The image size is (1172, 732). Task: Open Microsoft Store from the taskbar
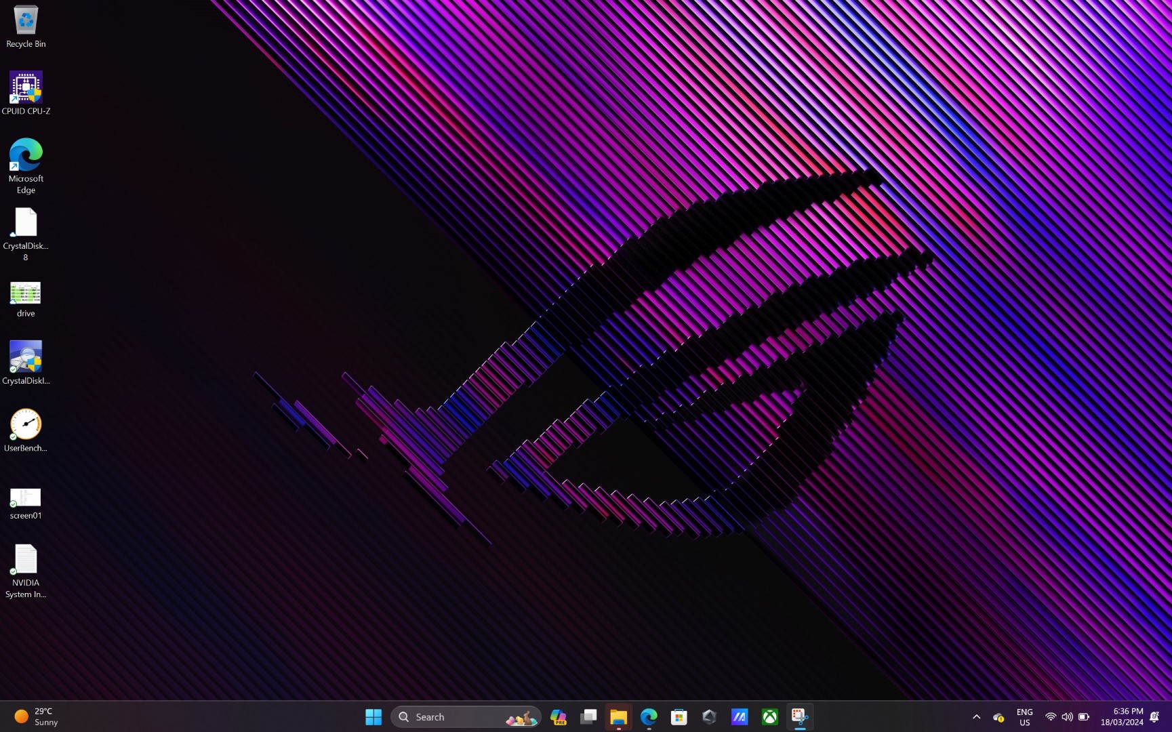(x=679, y=716)
